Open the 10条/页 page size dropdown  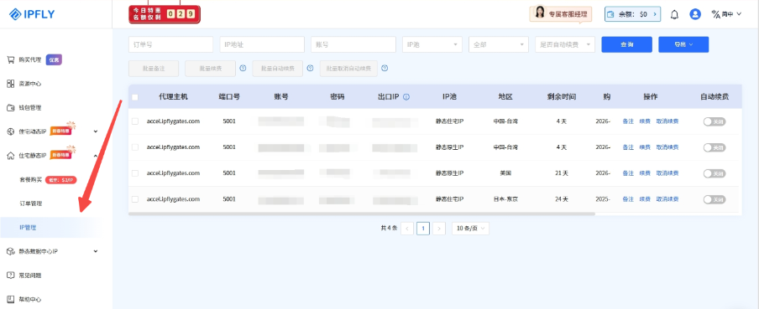click(470, 229)
